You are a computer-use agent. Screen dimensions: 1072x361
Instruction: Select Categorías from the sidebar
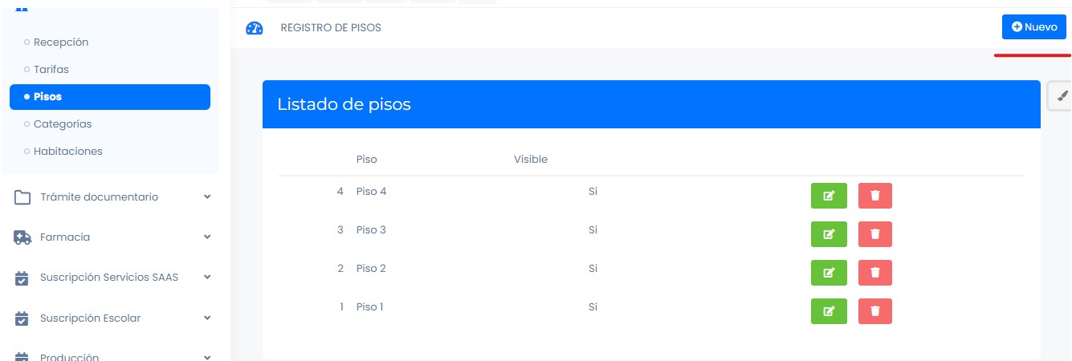pos(63,124)
